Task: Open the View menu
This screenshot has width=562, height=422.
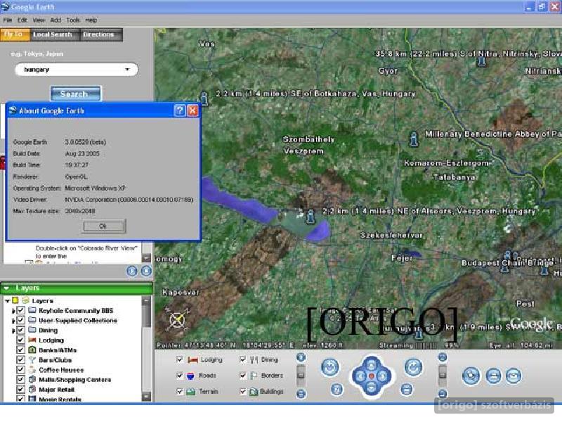Action: (x=39, y=20)
